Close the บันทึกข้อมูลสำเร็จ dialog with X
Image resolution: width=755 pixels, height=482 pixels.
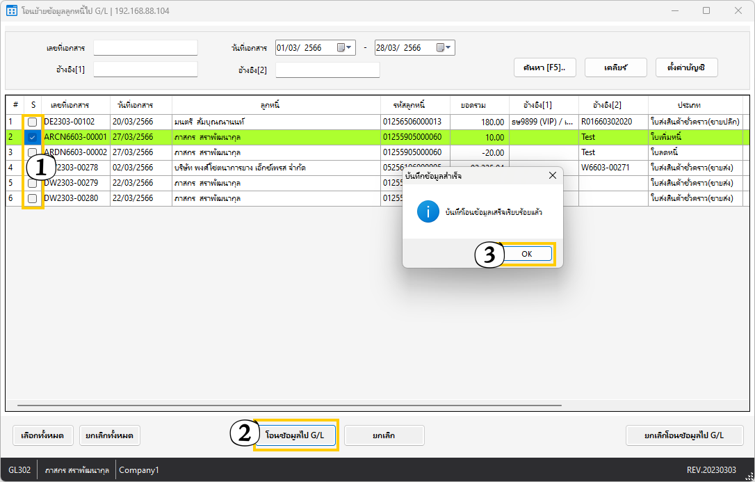[x=553, y=176]
